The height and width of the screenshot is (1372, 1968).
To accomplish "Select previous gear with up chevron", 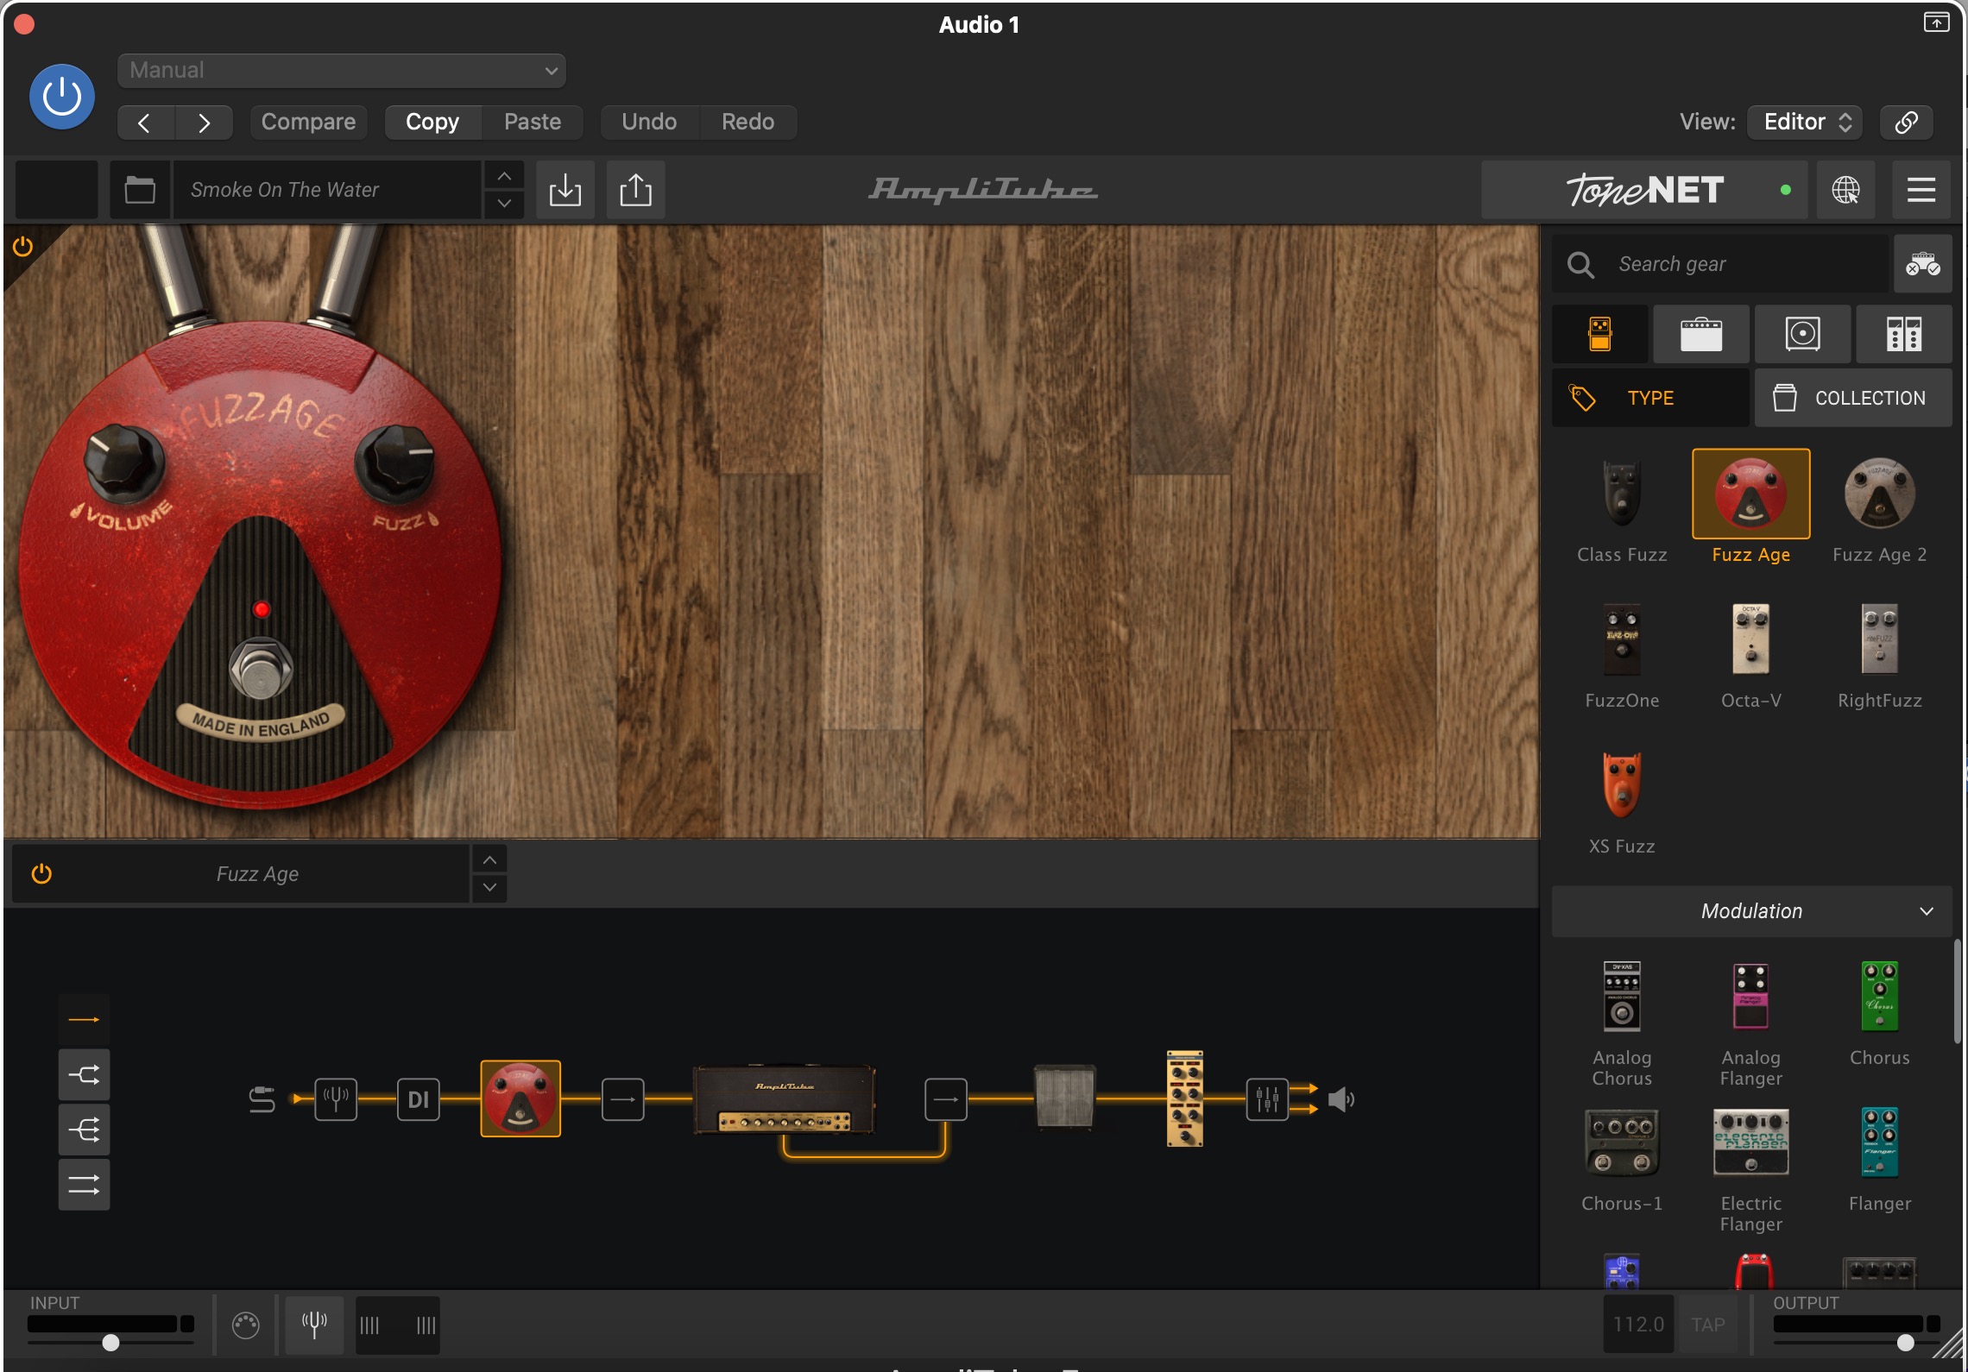I will [x=489, y=860].
